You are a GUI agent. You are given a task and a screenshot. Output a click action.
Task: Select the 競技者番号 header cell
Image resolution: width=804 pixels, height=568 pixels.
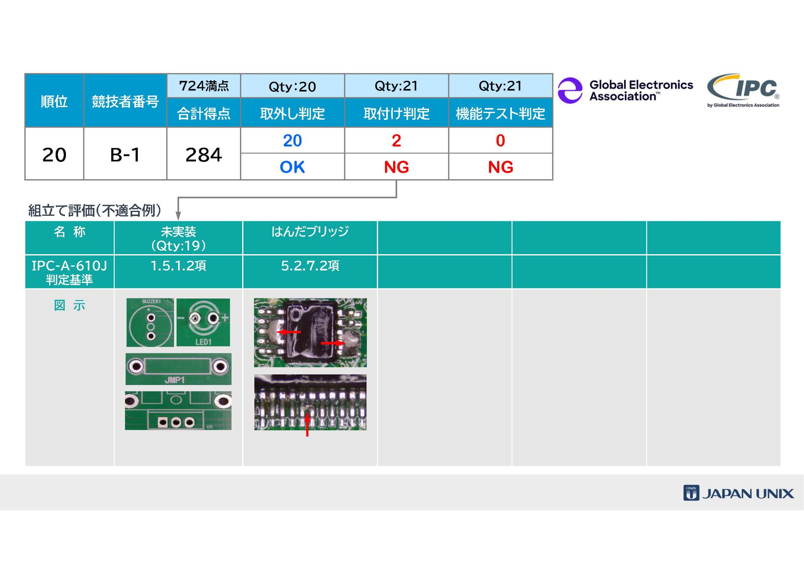click(x=125, y=101)
